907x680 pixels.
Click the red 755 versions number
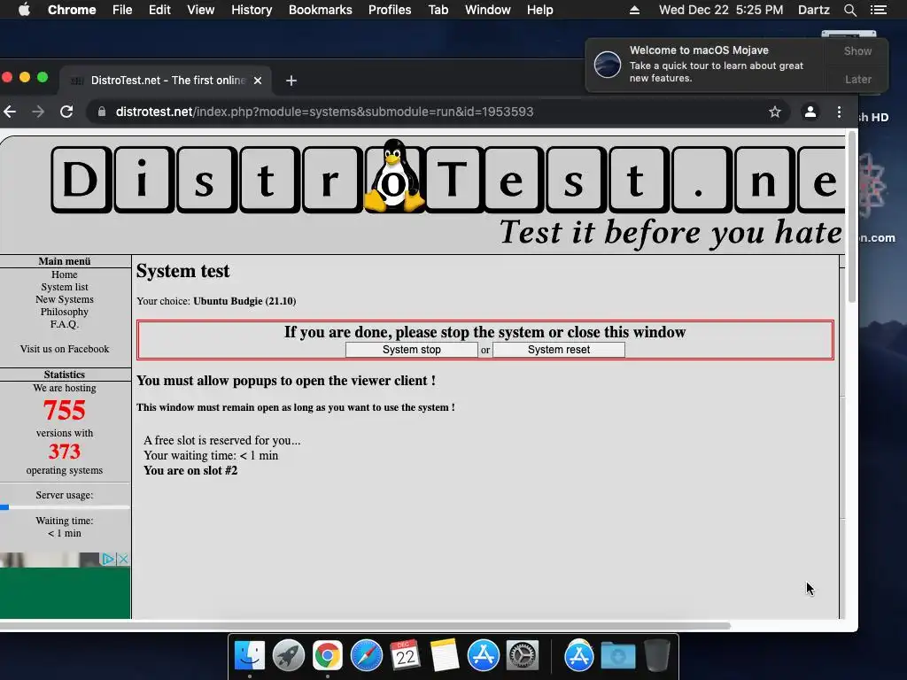coord(64,410)
